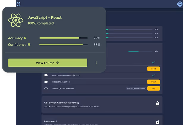Show the Accuracy help tooltip icon
The height and width of the screenshot is (125, 183).
coord(25,38)
